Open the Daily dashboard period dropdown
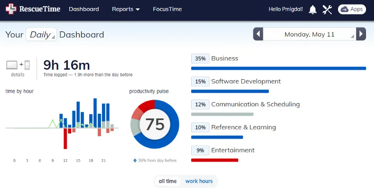 41,35
